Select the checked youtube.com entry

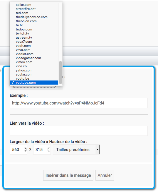[34, 83]
